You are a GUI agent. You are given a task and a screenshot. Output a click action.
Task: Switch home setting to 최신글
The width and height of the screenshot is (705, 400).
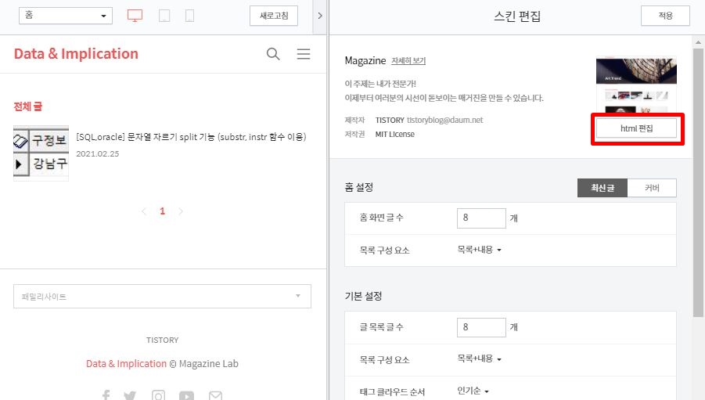602,188
